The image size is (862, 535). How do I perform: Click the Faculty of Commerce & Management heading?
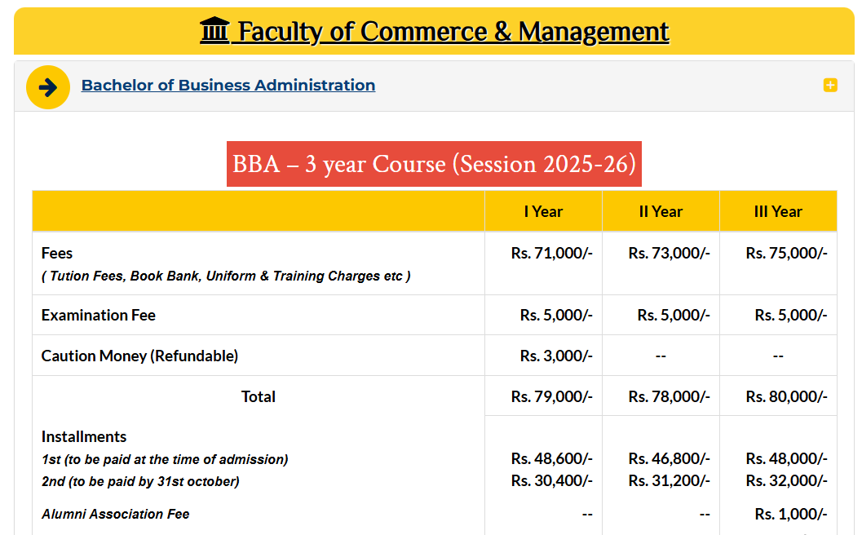pos(452,31)
